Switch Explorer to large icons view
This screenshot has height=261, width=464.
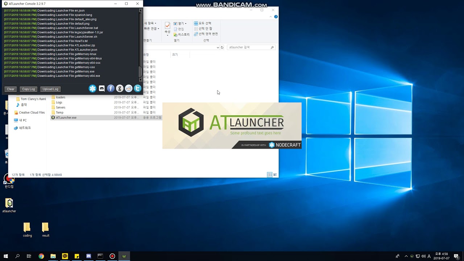click(x=275, y=175)
